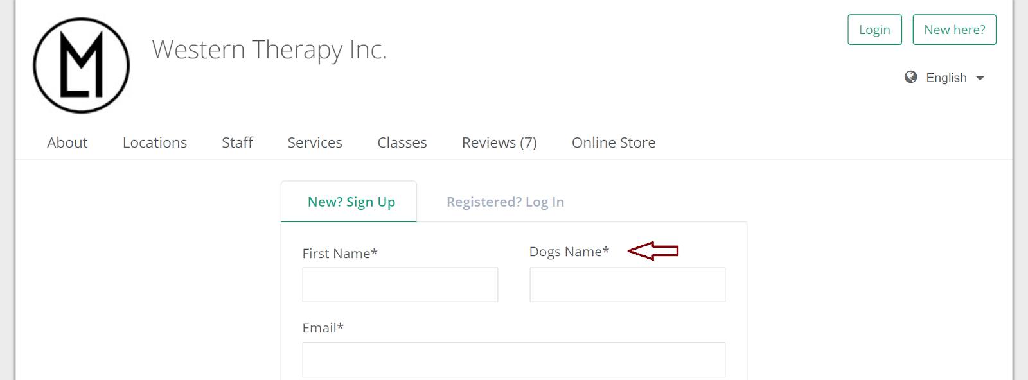Screen dimensions: 1028x380
Task: Open the Online Store
Action: 614,142
